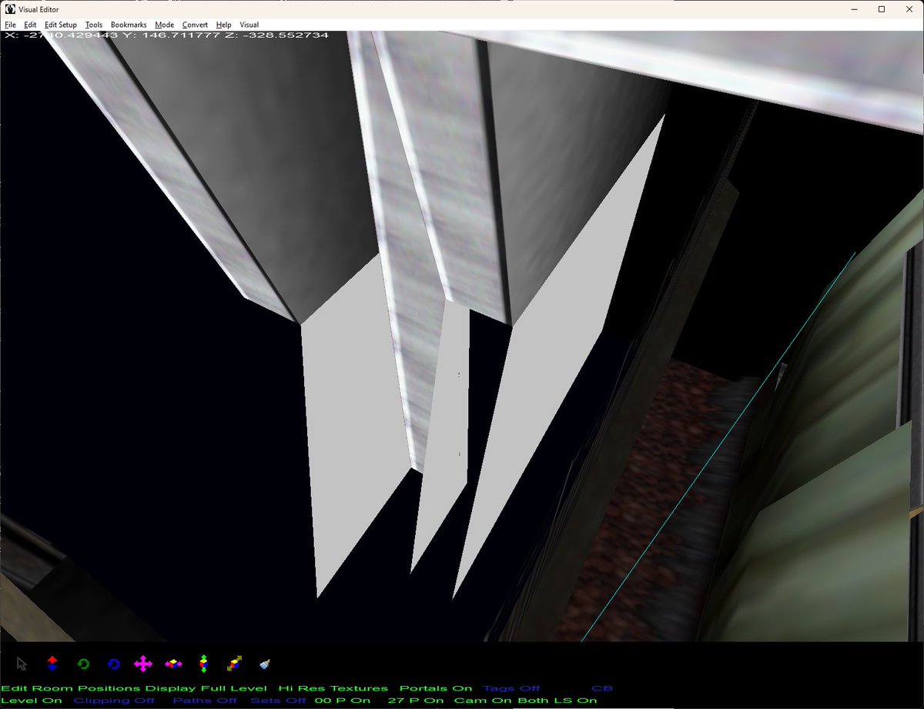Toggle Level On status
This screenshot has width=924, height=709.
click(32, 701)
